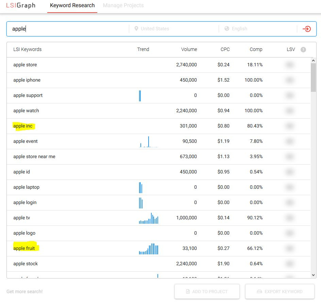
Task: View apple laptop trend bars
Action: coord(140,187)
